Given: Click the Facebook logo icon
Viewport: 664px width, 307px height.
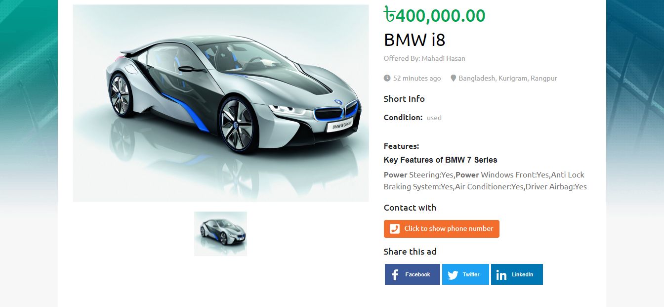Looking at the screenshot, I should pos(395,275).
